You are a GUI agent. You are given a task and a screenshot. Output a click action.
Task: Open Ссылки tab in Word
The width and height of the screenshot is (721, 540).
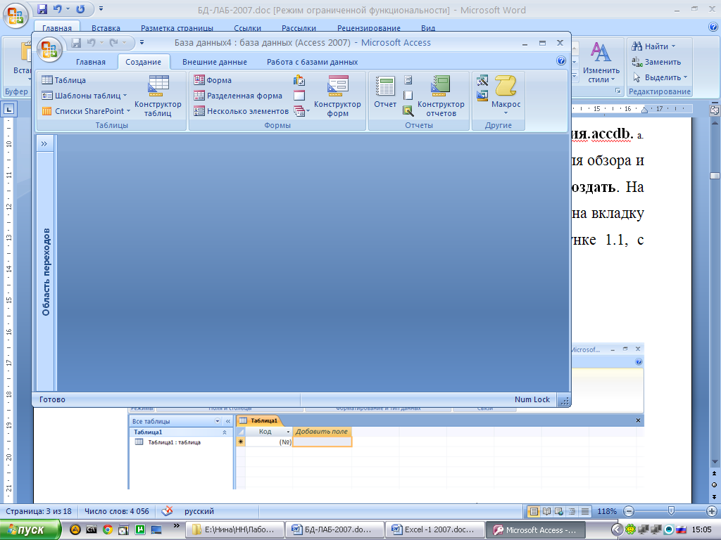point(247,28)
